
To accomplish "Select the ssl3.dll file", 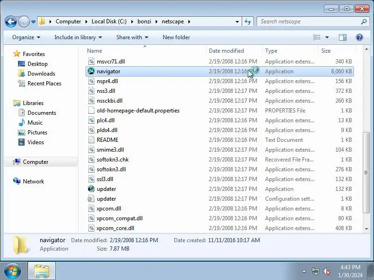I will pyautogui.click(x=105, y=179).
